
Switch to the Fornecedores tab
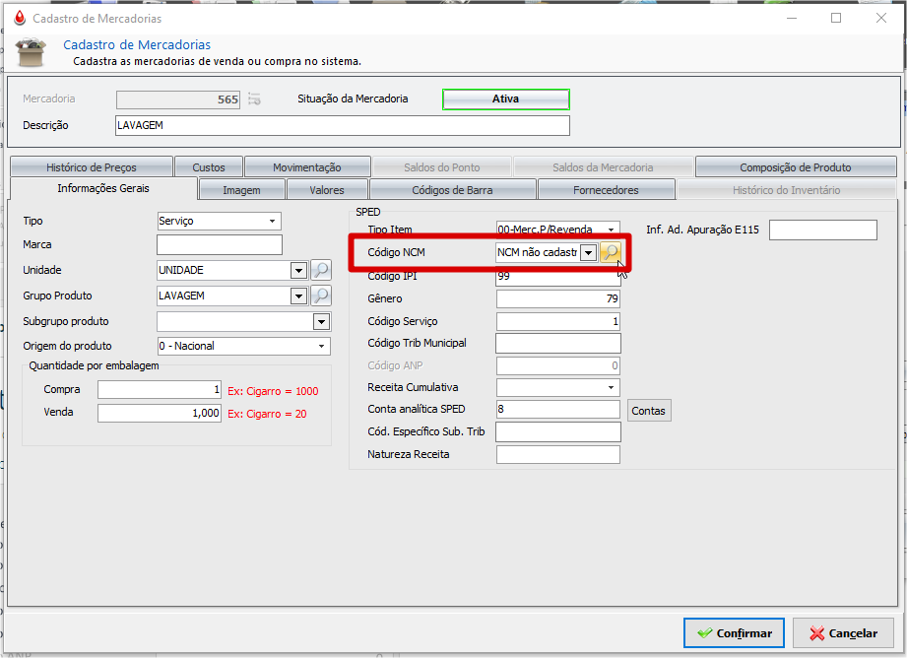tap(607, 190)
